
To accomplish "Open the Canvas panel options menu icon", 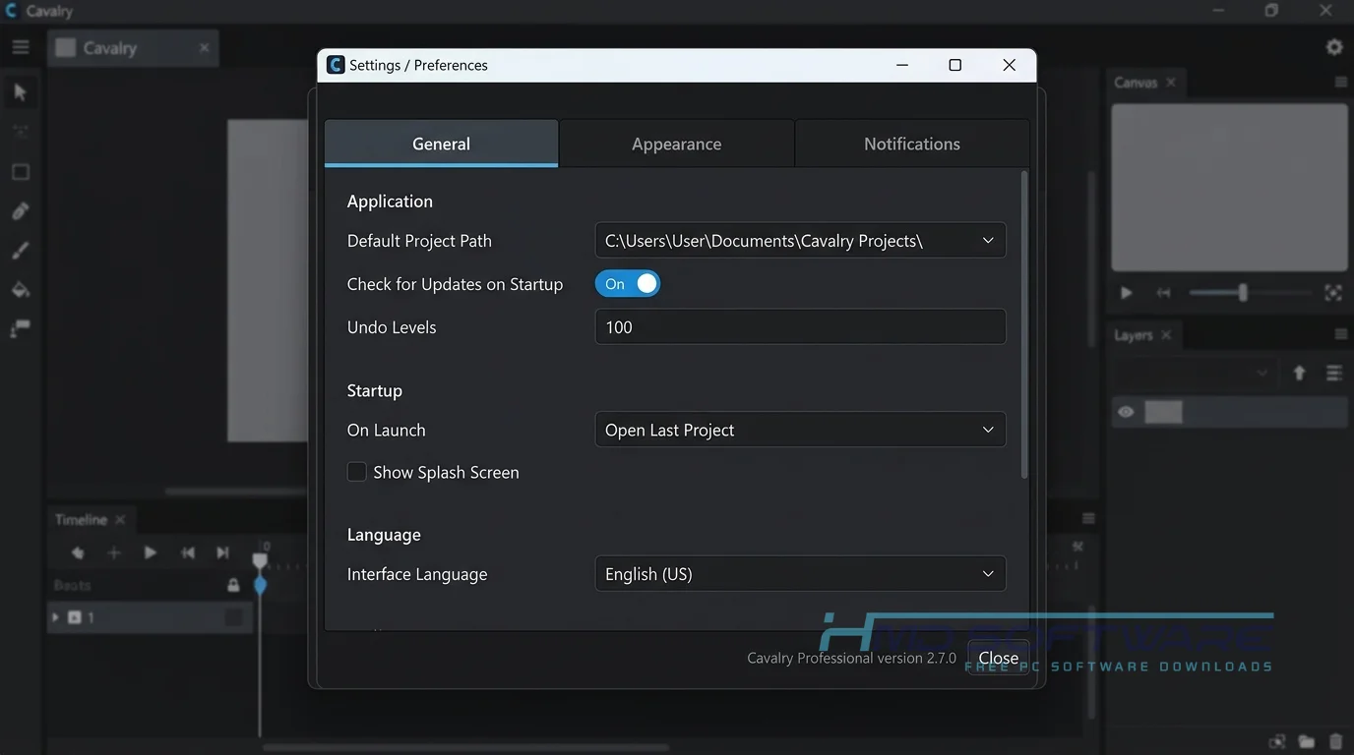I will pos(1340,83).
